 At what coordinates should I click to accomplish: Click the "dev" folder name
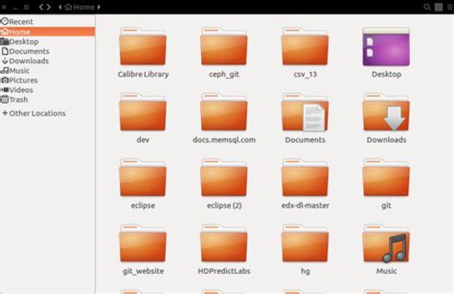(143, 140)
